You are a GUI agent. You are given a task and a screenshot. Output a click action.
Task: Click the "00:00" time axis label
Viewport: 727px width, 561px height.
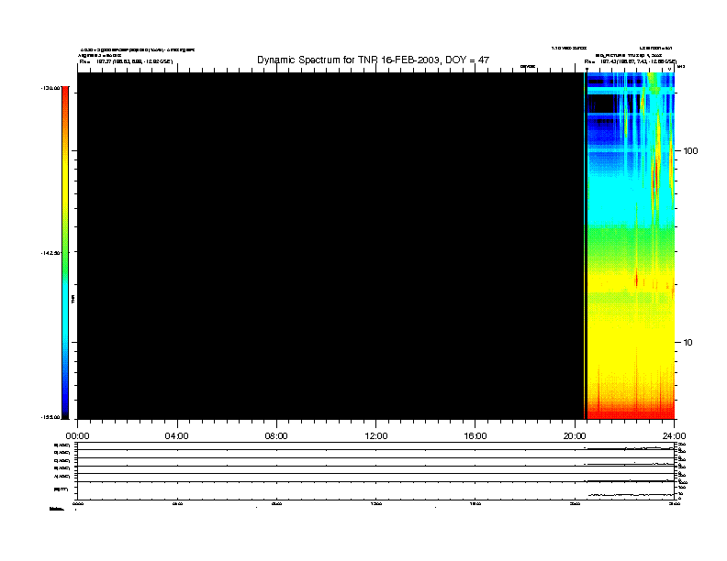coord(77,436)
